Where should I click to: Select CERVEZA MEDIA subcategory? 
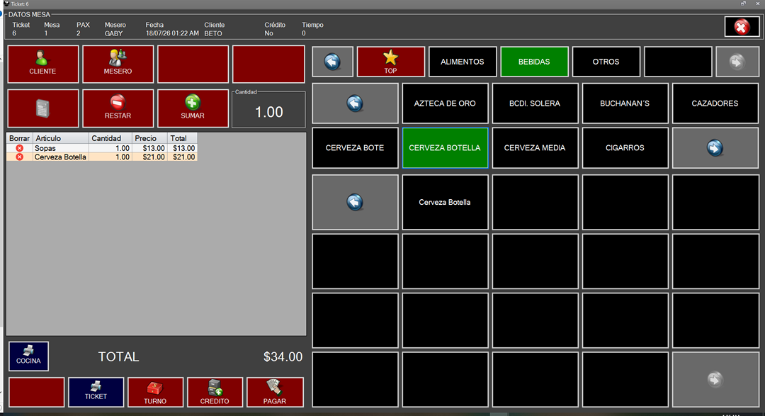pos(535,147)
